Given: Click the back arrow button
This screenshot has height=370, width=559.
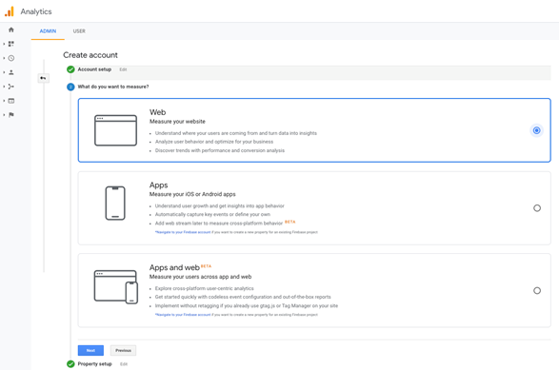Looking at the screenshot, I should click(43, 78).
